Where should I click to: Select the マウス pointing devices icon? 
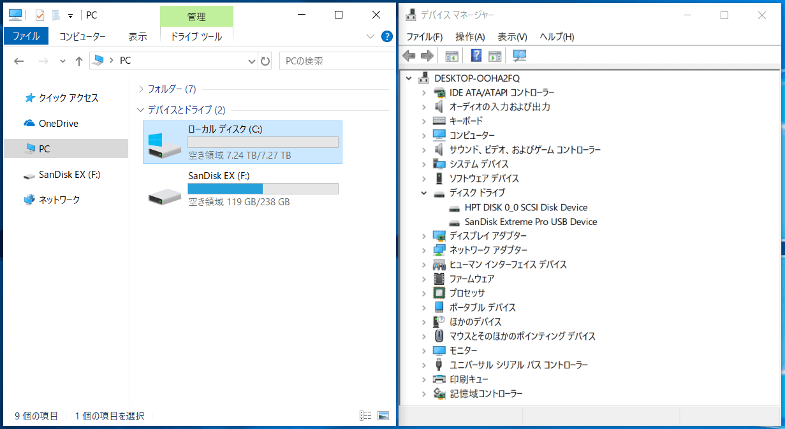click(439, 336)
